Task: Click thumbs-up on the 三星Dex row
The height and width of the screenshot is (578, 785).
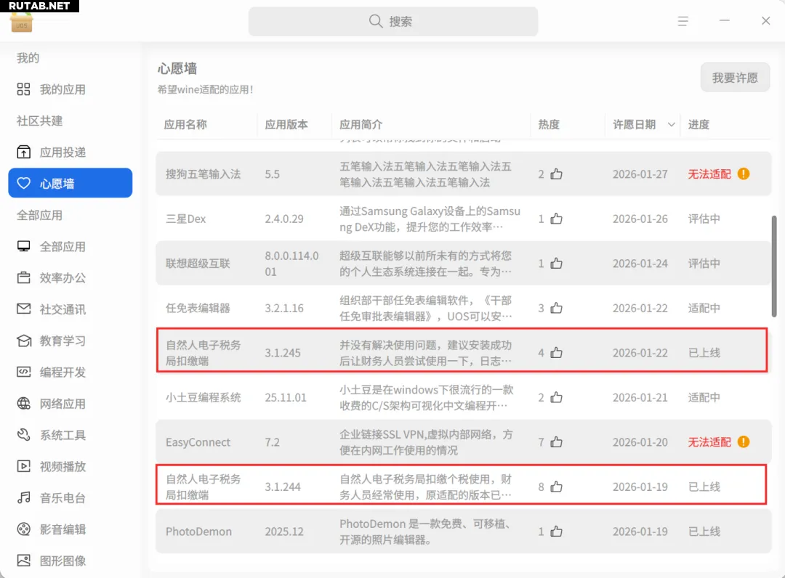Action: [x=556, y=219]
